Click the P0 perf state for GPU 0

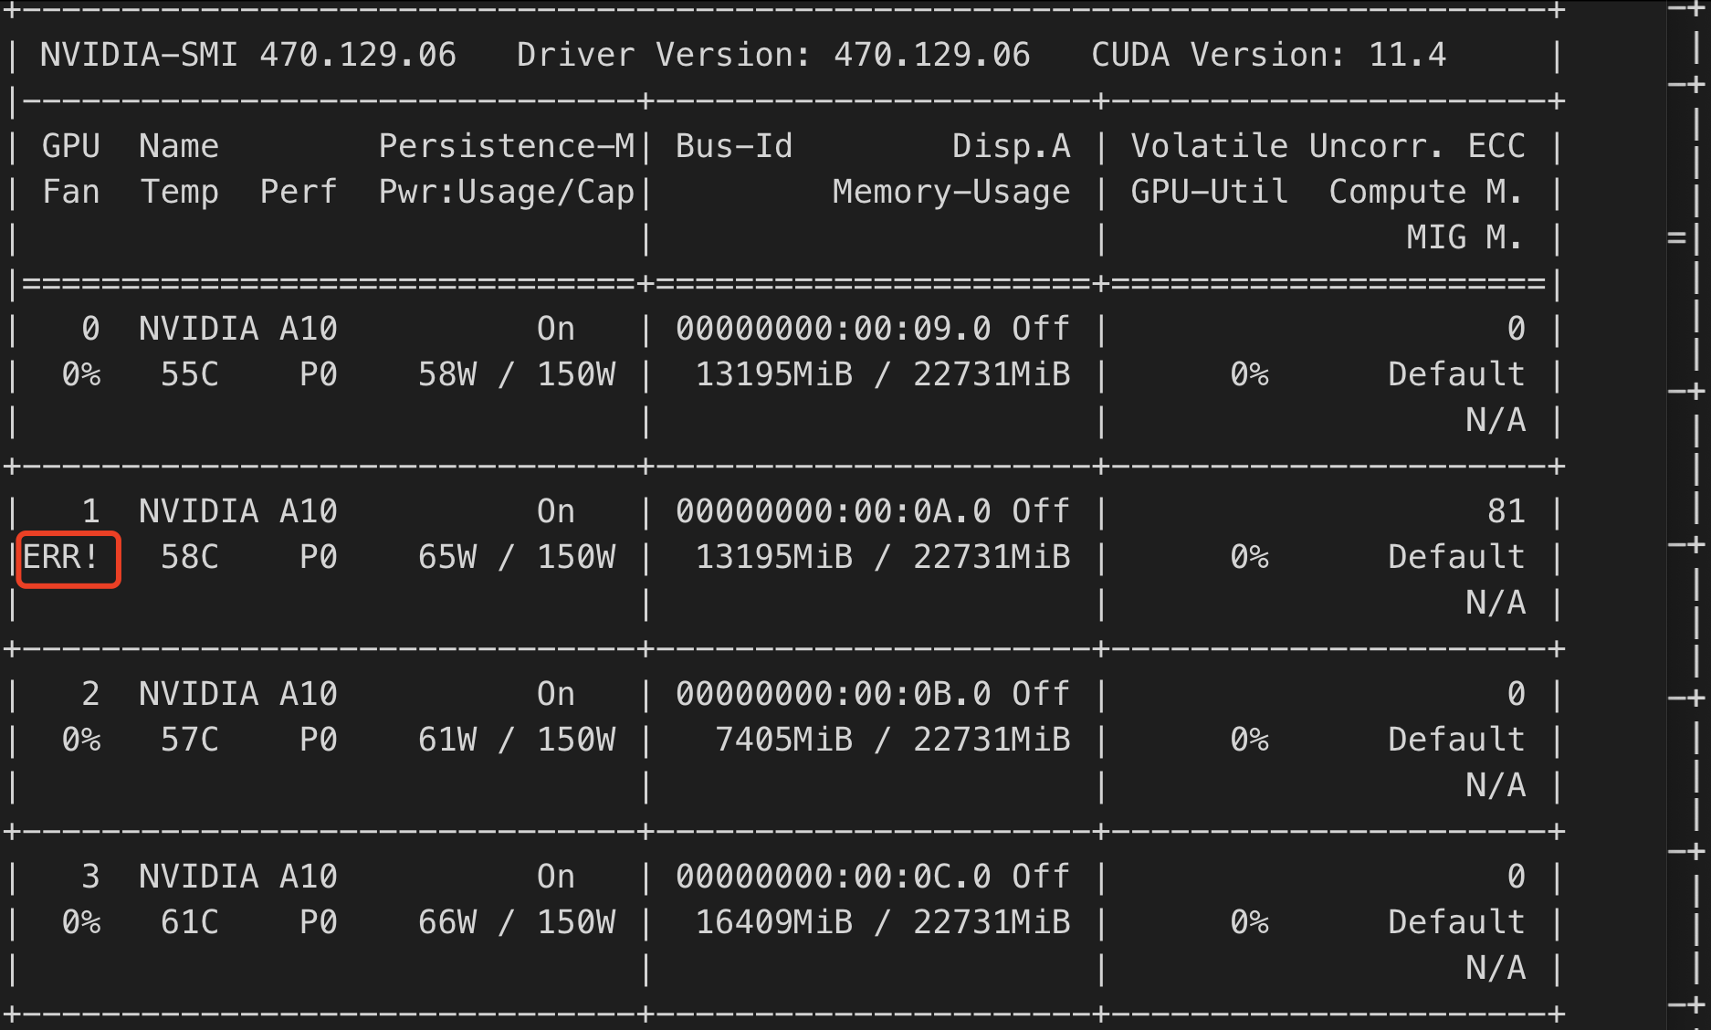[x=319, y=374]
